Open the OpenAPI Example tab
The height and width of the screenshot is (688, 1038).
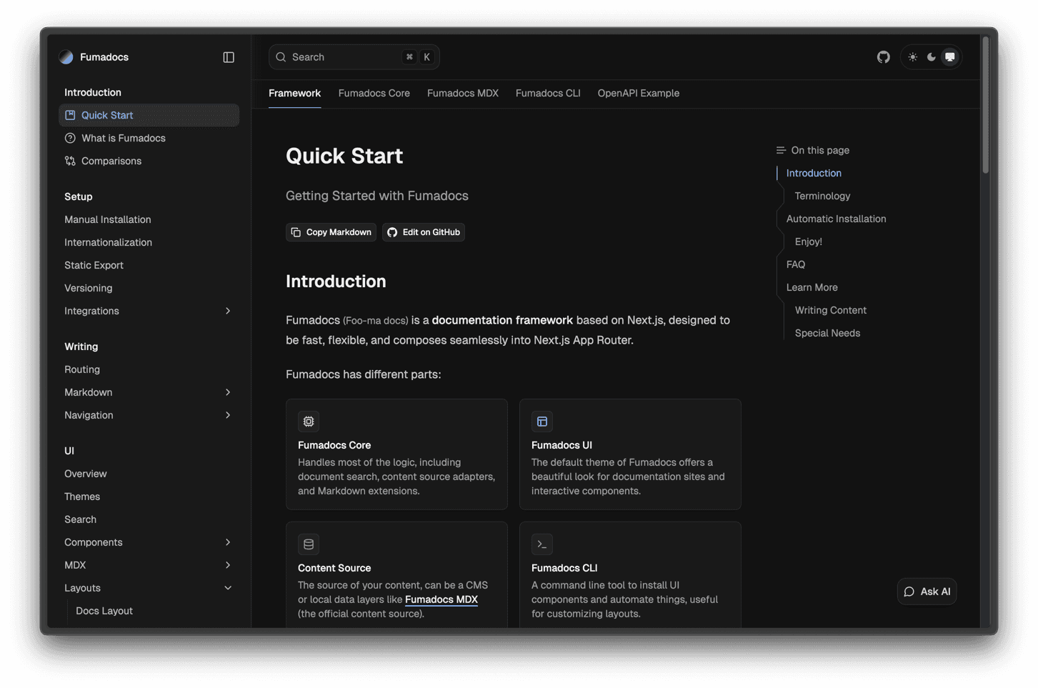[x=638, y=94]
